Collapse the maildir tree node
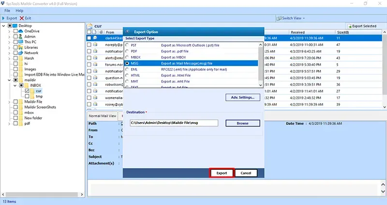The width and height of the screenshot is (387, 205). [9, 80]
